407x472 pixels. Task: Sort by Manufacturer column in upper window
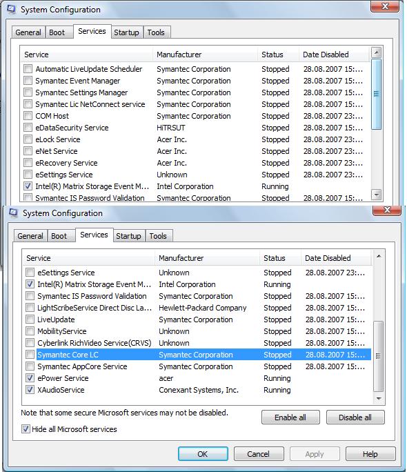pyautogui.click(x=205, y=55)
